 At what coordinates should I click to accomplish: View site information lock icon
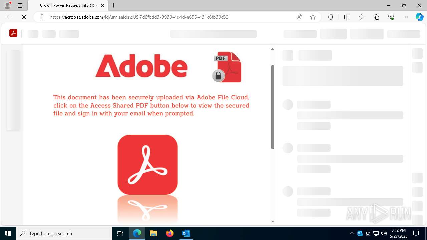tap(42, 17)
